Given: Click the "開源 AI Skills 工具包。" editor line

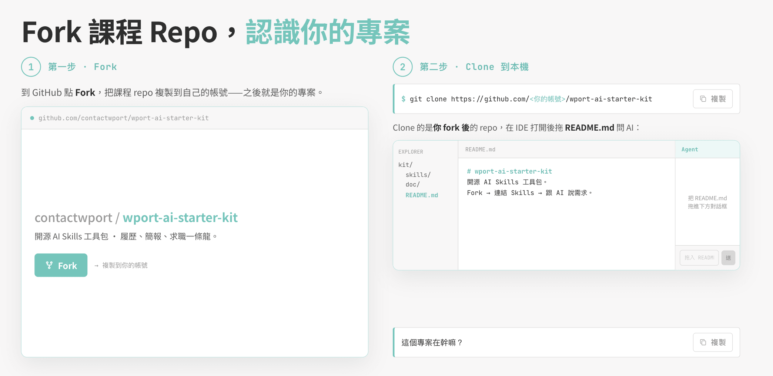Looking at the screenshot, I should tap(507, 182).
